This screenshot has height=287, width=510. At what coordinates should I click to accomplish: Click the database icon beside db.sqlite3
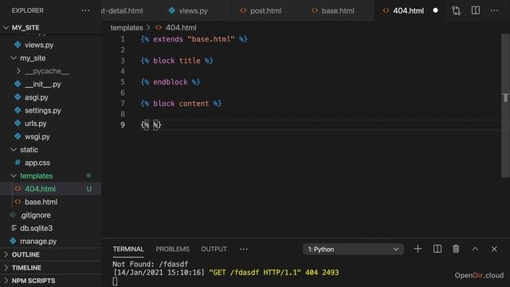coord(14,228)
